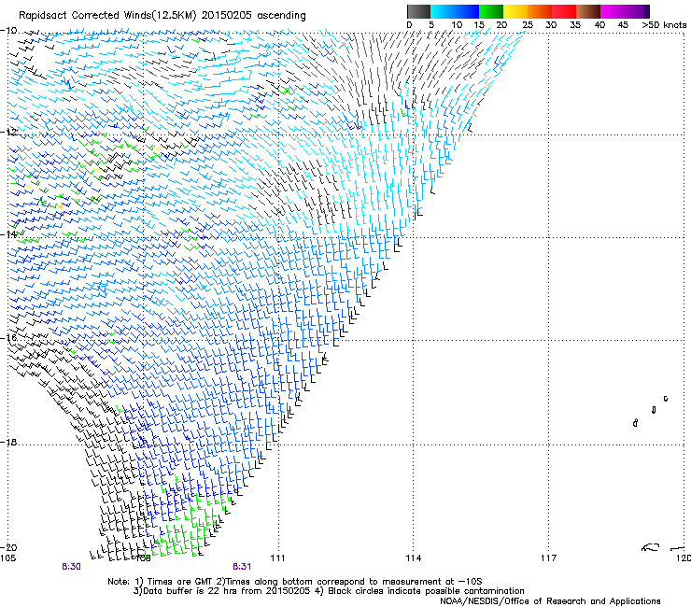Image resolution: width=691 pixels, height=607 pixels.
Task: Click legend tick label '25'
Action: point(528,25)
